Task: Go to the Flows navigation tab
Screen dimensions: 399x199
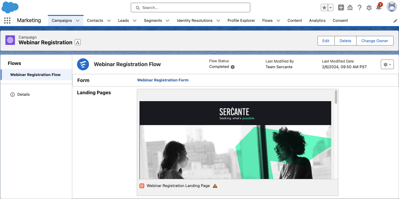Action: [x=267, y=21]
